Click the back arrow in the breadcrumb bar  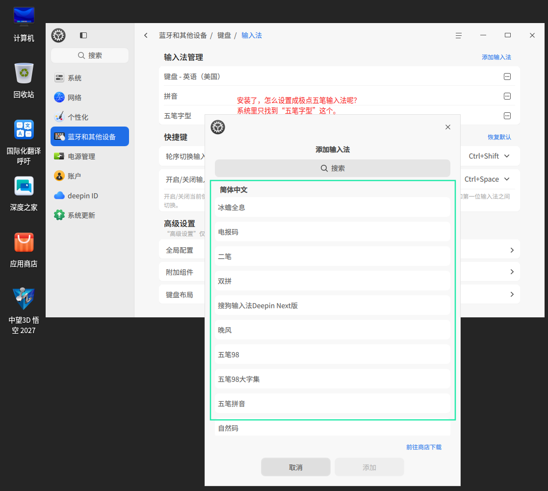[146, 35]
